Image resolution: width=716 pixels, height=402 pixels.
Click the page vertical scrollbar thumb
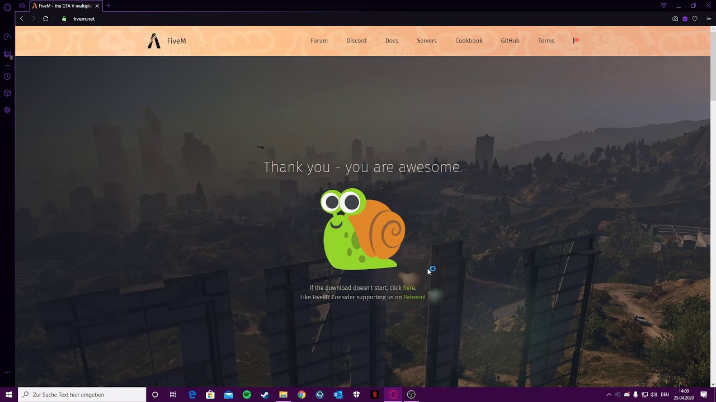tap(713, 66)
